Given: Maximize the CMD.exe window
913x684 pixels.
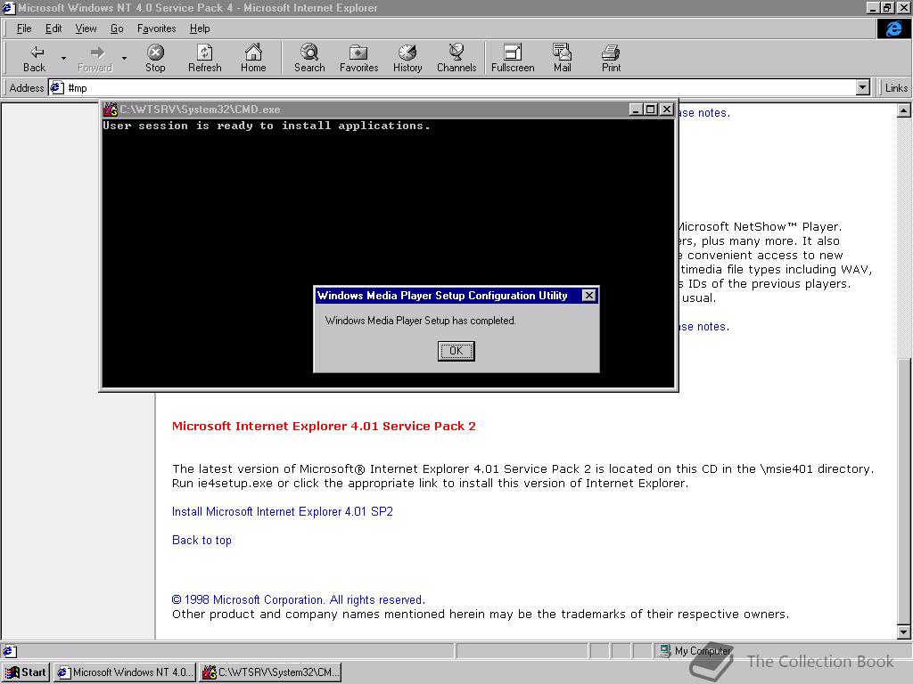Looking at the screenshot, I should click(x=651, y=110).
